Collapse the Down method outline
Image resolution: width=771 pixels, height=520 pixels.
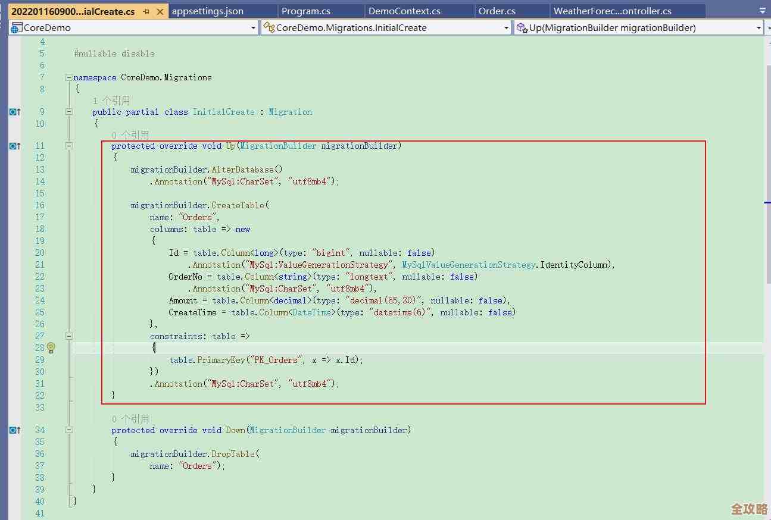pos(69,430)
